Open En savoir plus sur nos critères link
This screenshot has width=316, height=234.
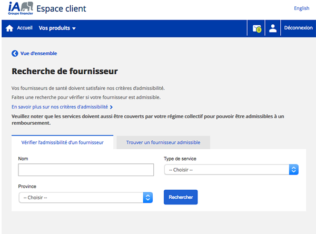(x=60, y=107)
